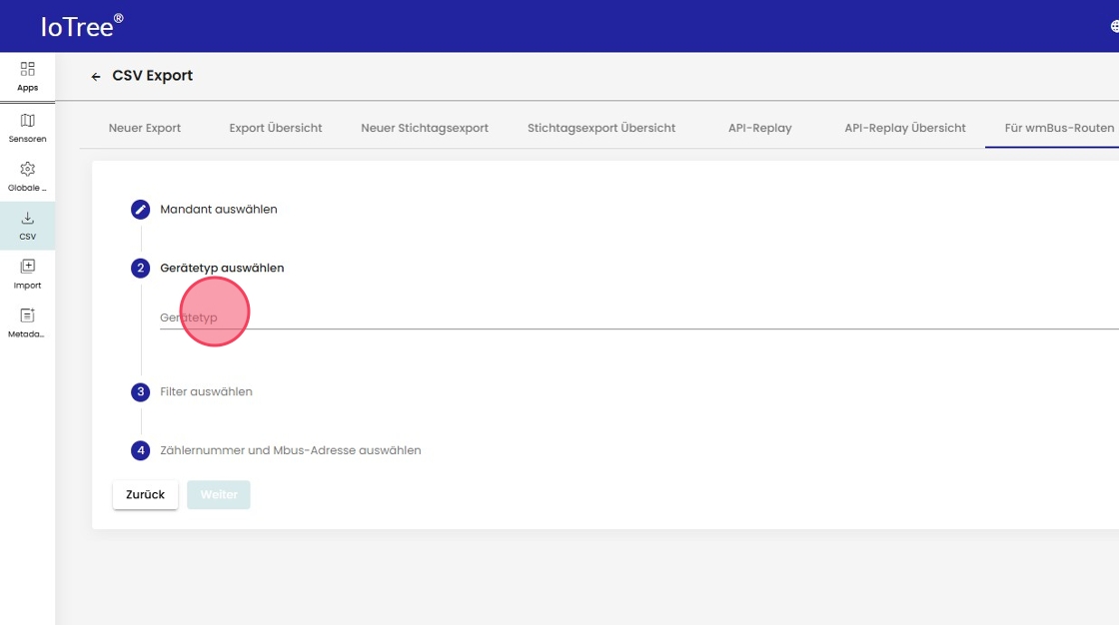Click the Zurück button
Viewport: 1119px width, 625px height.
[x=145, y=495]
